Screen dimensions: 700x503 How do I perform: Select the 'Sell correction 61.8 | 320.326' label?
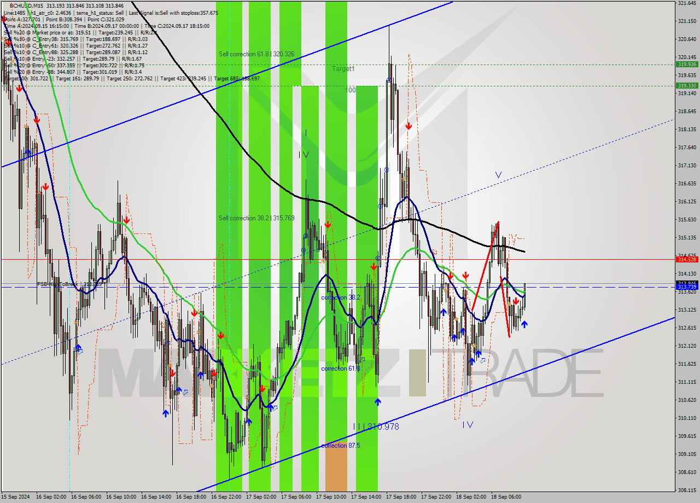[x=256, y=54]
